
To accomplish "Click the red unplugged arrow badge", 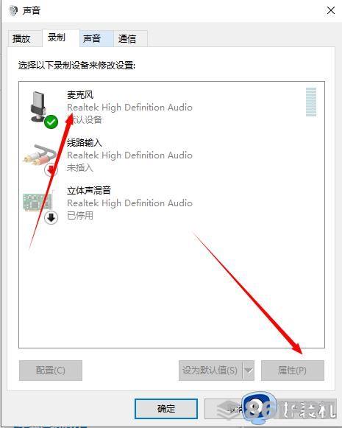I will click(x=51, y=169).
